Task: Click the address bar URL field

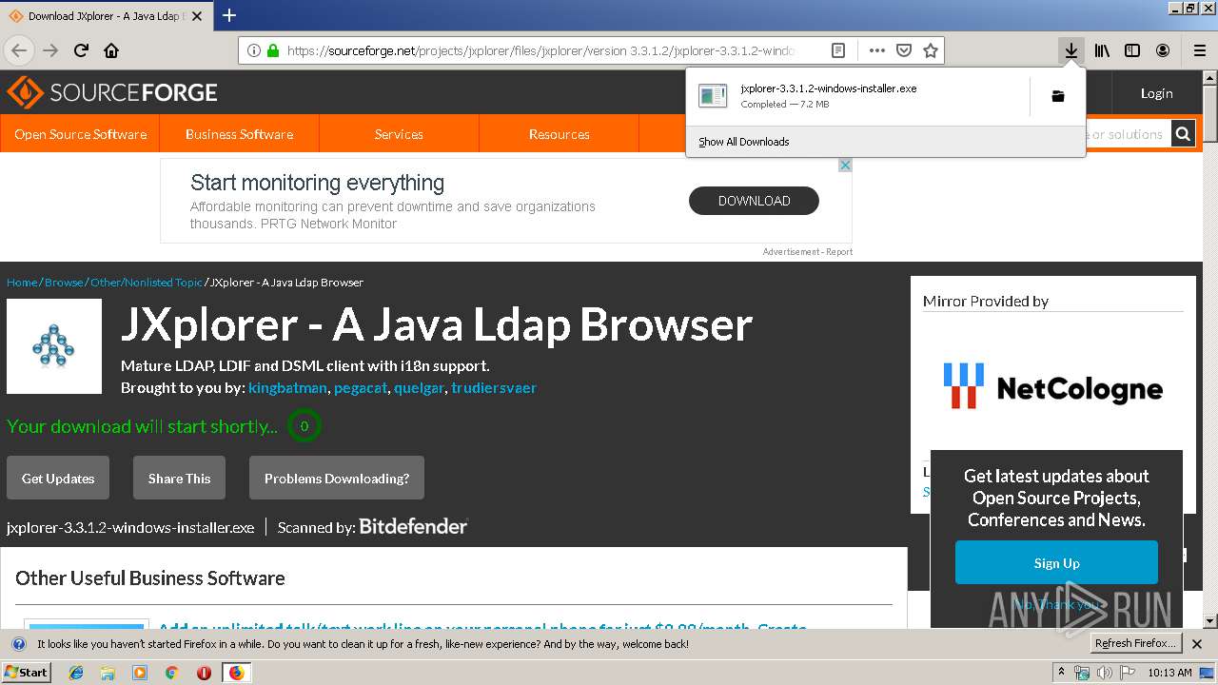Action: [x=542, y=50]
